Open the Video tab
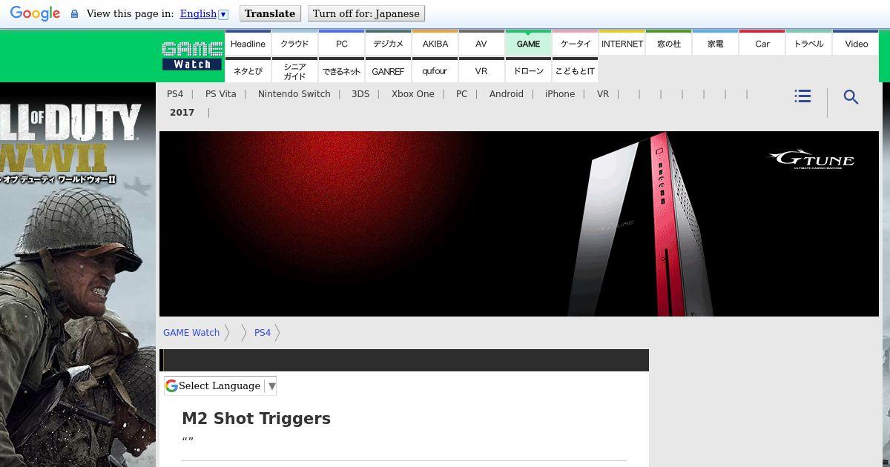The image size is (890, 467). point(856,43)
